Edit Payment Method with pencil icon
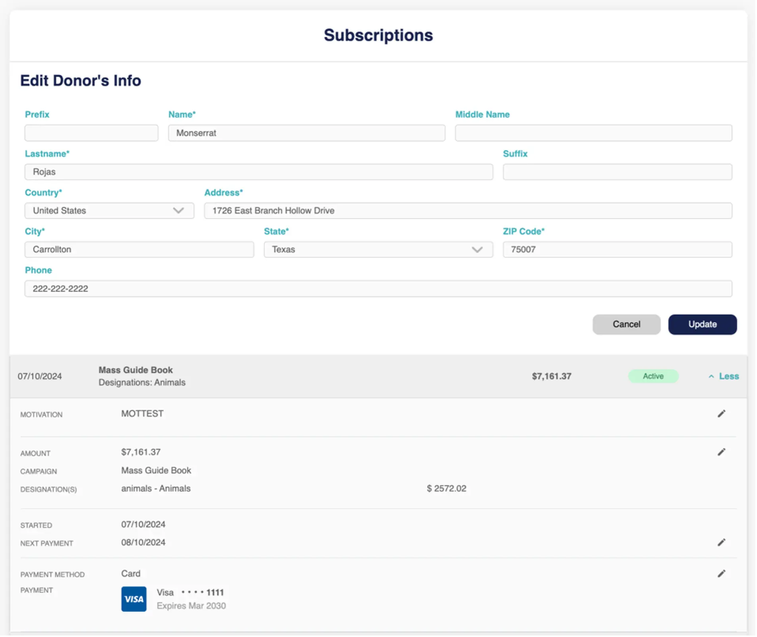 tap(721, 573)
